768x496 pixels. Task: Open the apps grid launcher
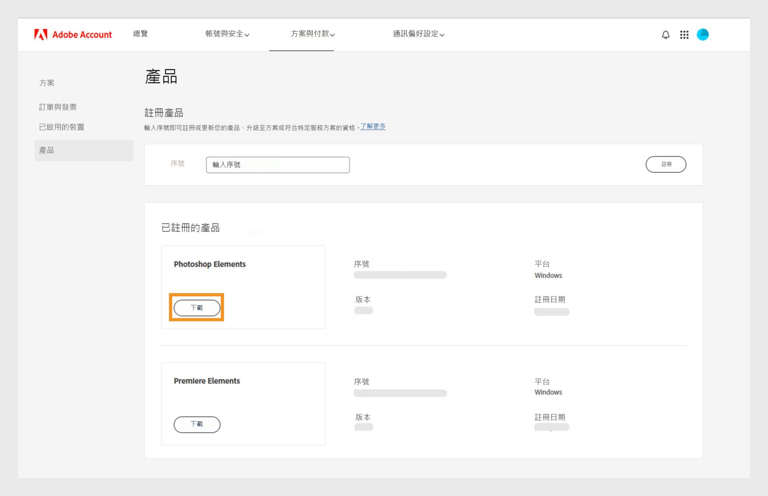click(x=684, y=35)
